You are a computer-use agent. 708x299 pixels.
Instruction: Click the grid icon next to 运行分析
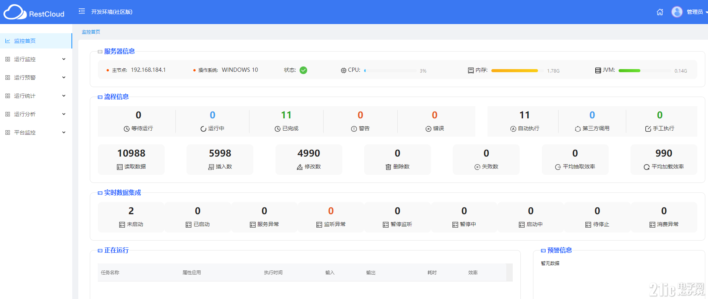[x=8, y=114]
